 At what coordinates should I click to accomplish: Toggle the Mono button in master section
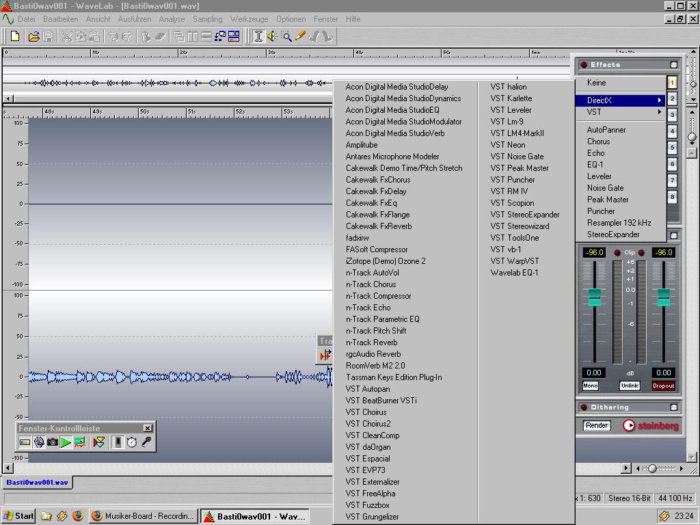coord(590,386)
